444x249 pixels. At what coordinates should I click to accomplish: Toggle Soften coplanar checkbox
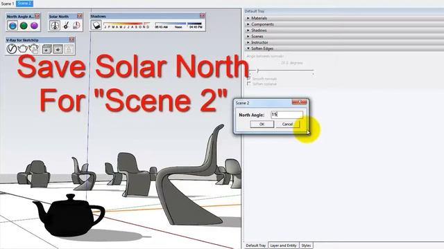[249, 84]
